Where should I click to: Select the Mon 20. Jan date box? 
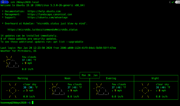90,75
